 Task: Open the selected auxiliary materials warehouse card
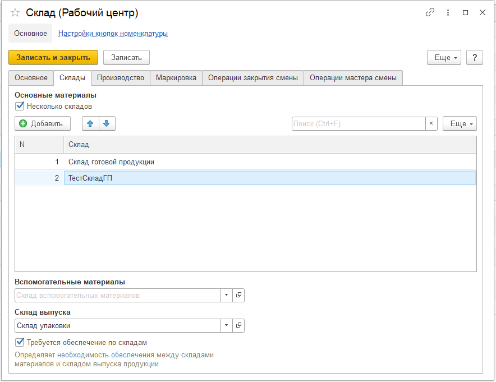pos(238,295)
